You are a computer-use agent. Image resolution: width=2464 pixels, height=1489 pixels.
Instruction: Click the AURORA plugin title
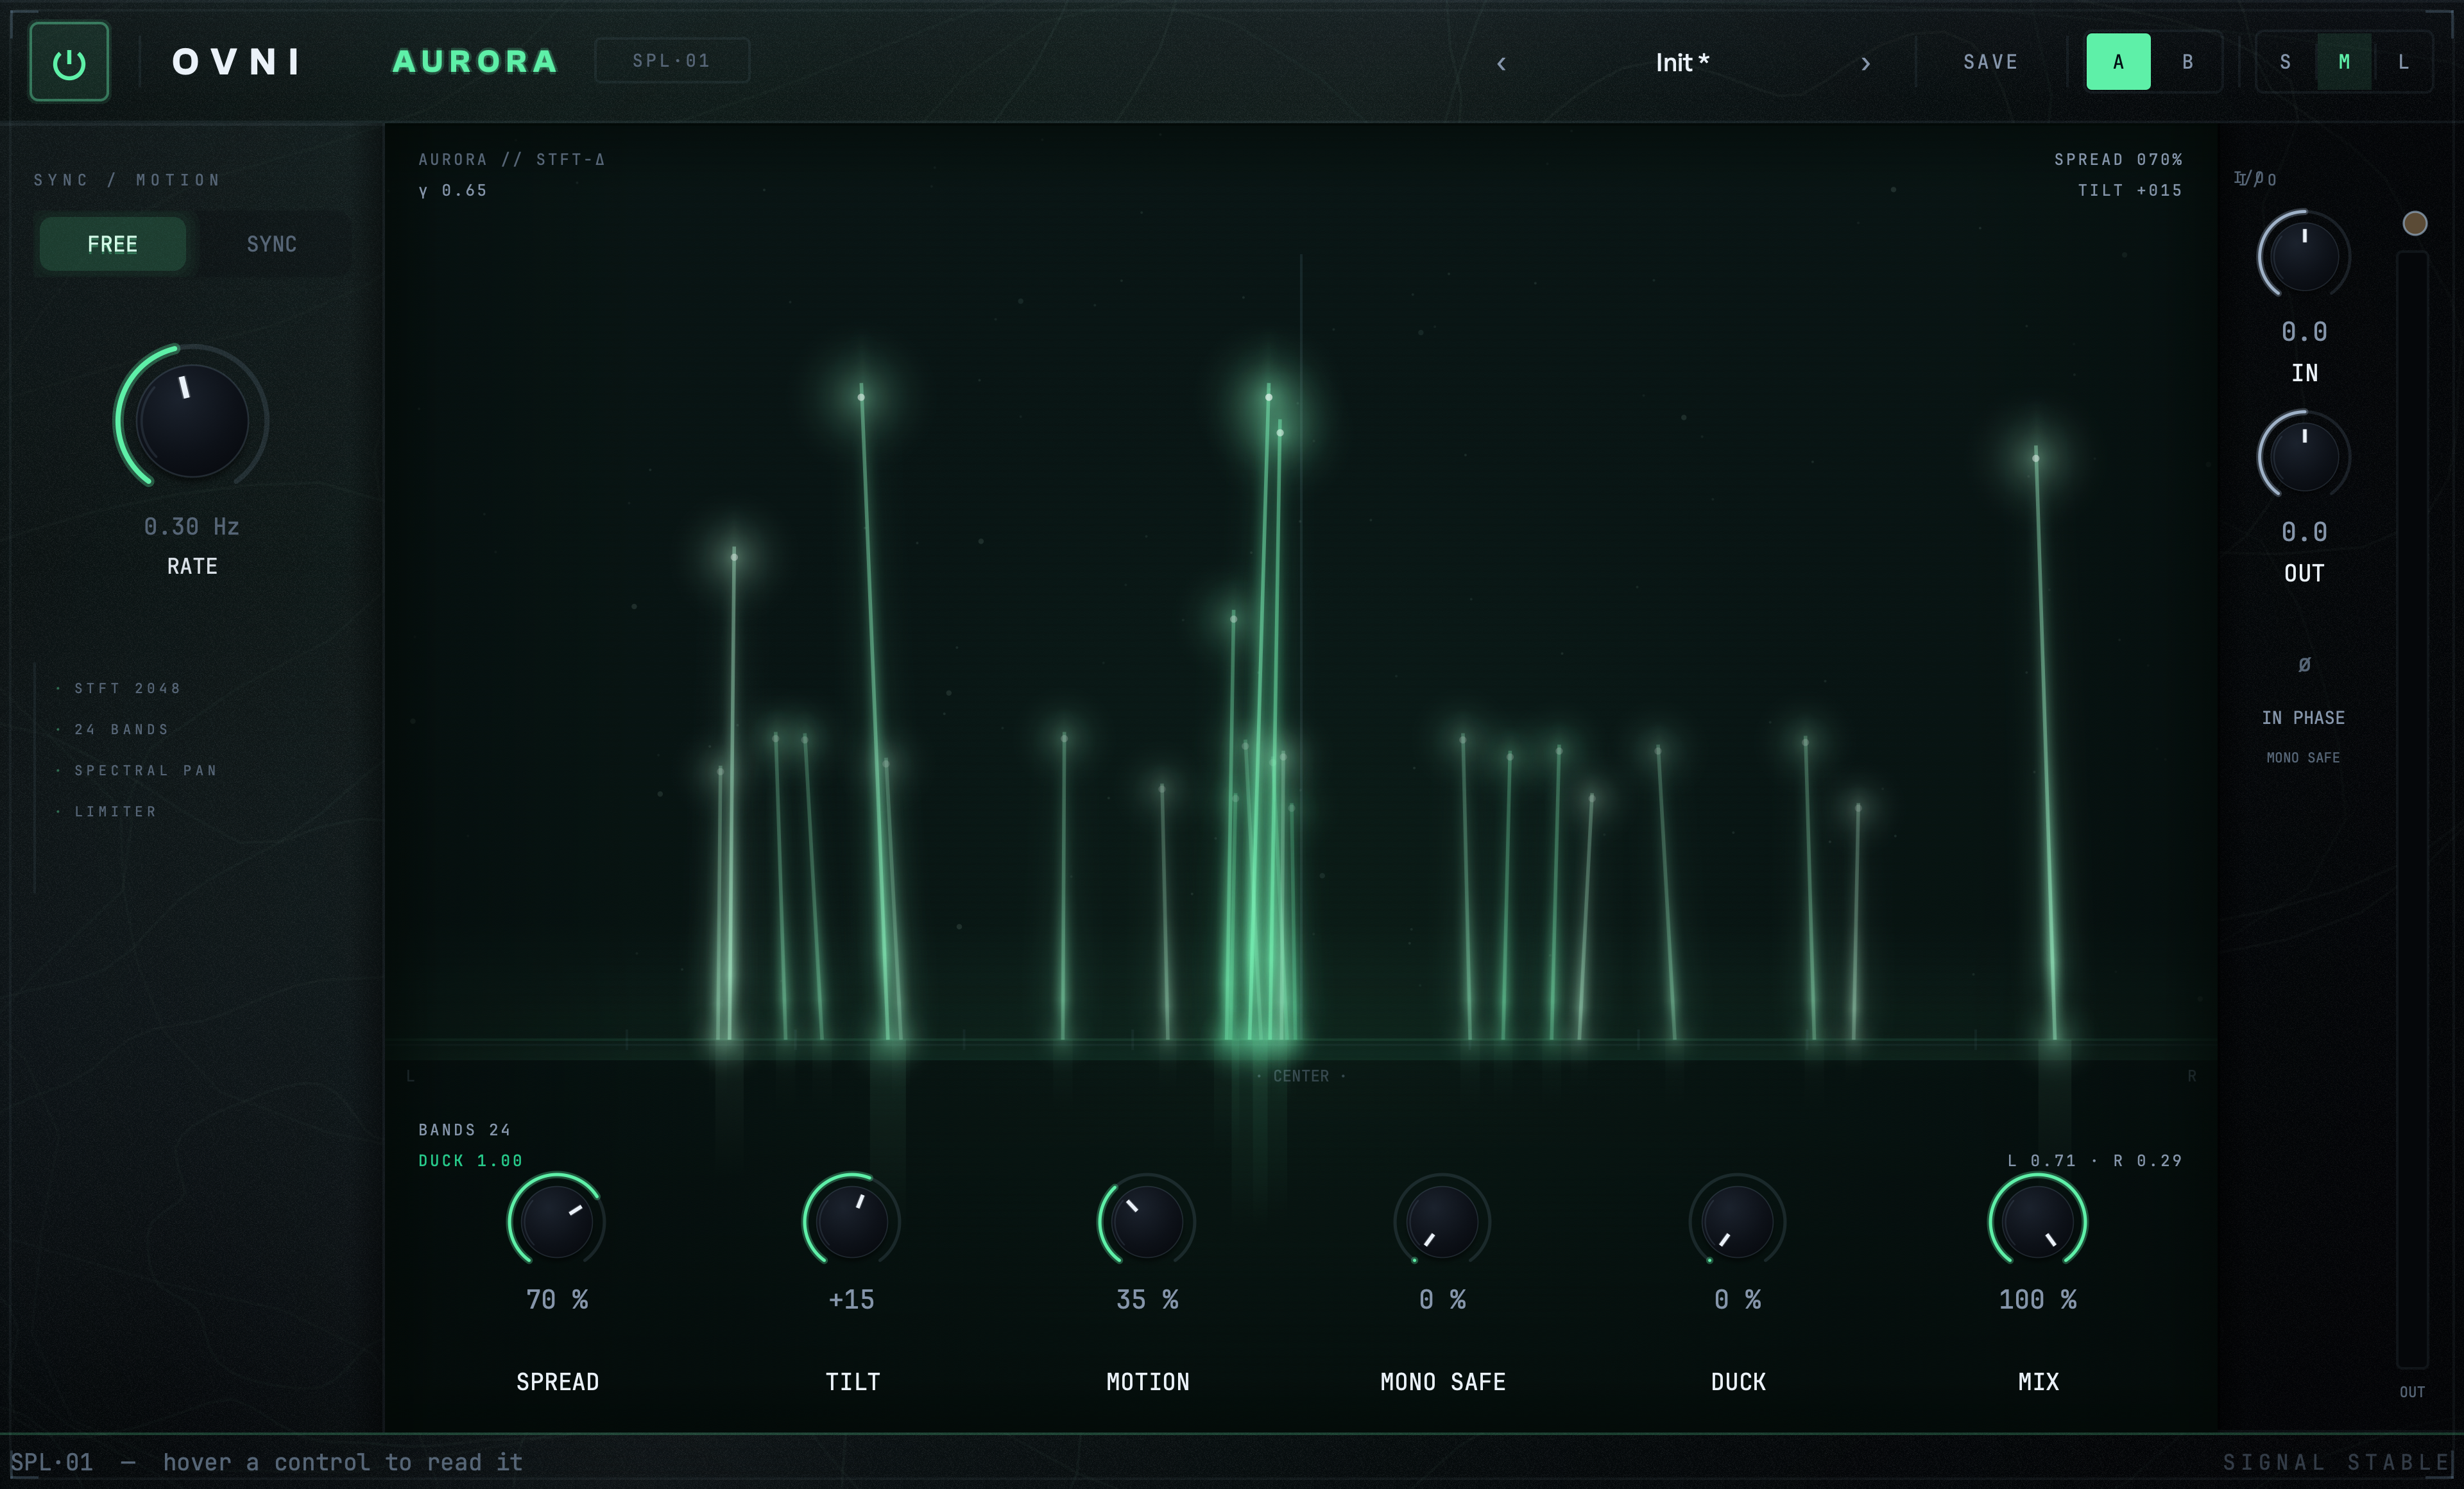pos(475,61)
